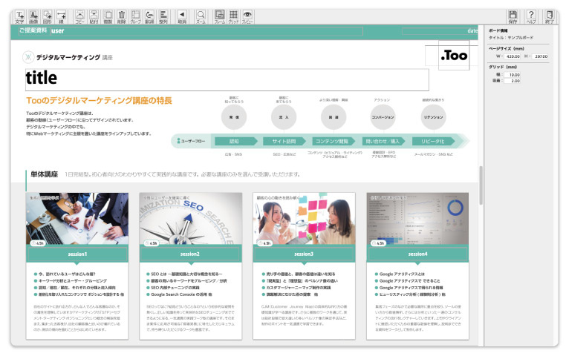Image resolution: width=566 pixels, height=356 pixels.
Task: Click the session2 label box
Action: (x=190, y=254)
